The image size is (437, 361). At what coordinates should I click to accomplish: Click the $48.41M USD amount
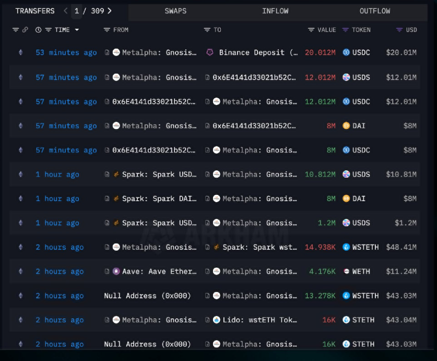click(401, 248)
